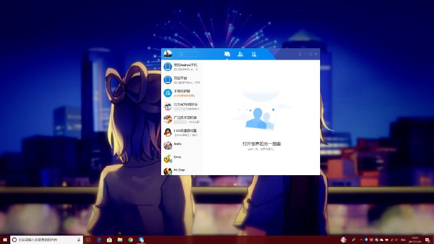Open the Microsoft Store taskbar icon
434x244 pixels.
(110, 240)
